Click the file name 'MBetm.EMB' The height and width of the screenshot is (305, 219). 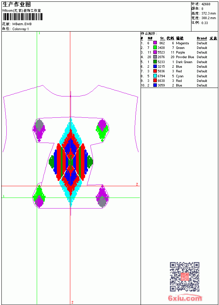[x=22, y=24]
